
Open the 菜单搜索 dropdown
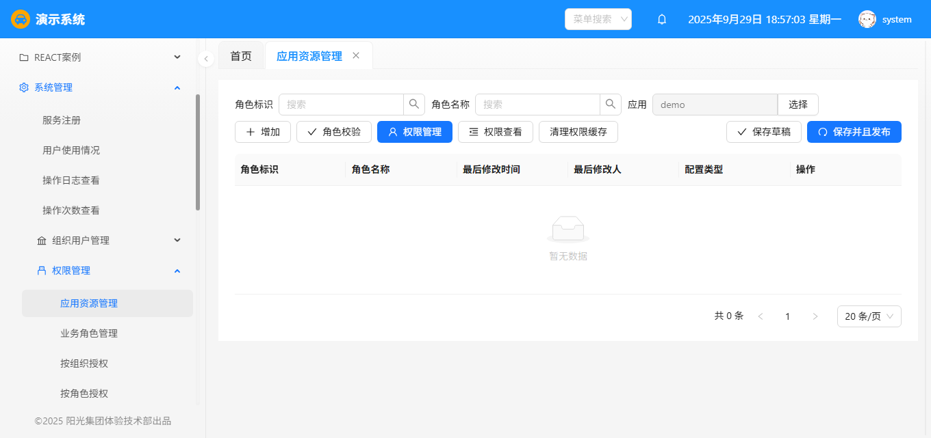[x=598, y=19]
